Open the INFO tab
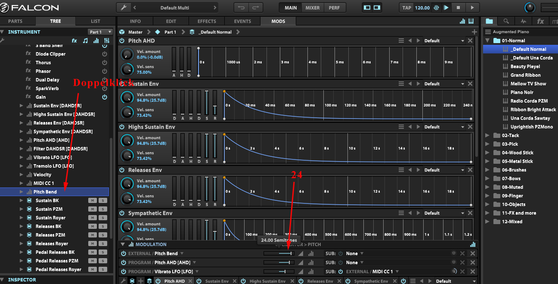Screen dimensions: 558x284 [135, 21]
